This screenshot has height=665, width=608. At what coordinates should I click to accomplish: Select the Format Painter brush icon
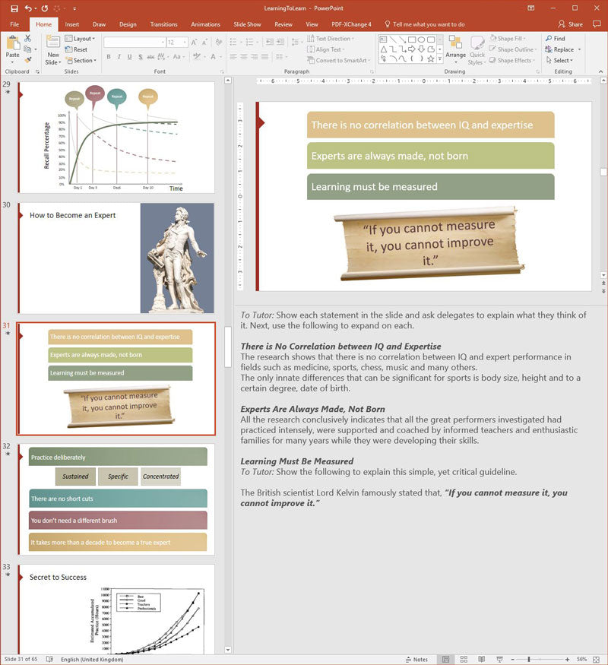point(28,60)
